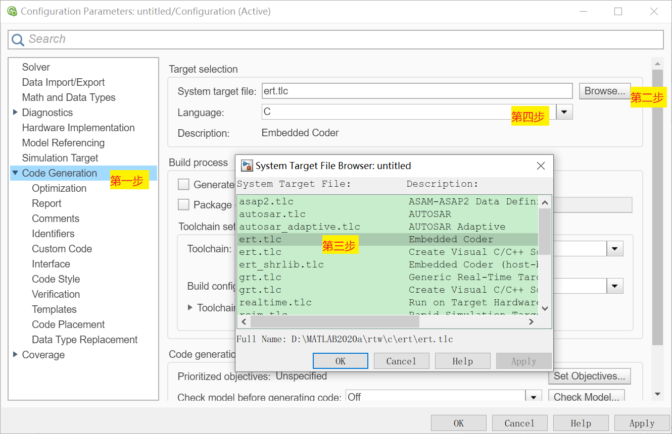Screen dimensions: 672x434
Task: Click the Browse... button
Action: coord(605,91)
